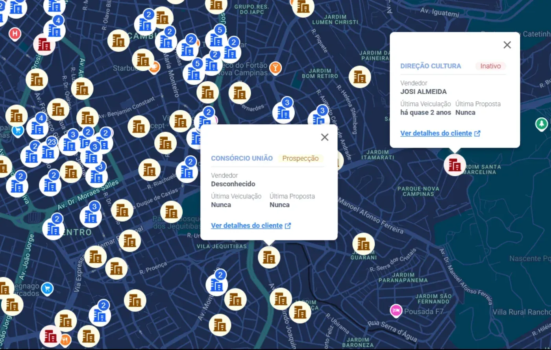Close the Direção Cultura popup
The width and height of the screenshot is (551, 350).
507,45
